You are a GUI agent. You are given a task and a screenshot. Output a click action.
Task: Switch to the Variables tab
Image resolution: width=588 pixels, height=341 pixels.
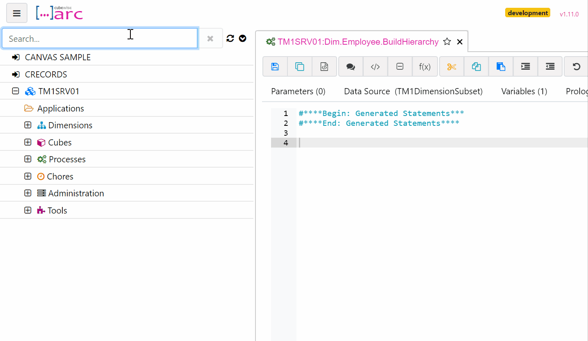click(524, 91)
